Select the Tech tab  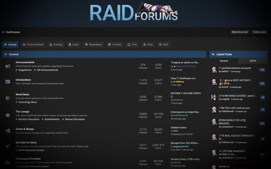(x=132, y=44)
